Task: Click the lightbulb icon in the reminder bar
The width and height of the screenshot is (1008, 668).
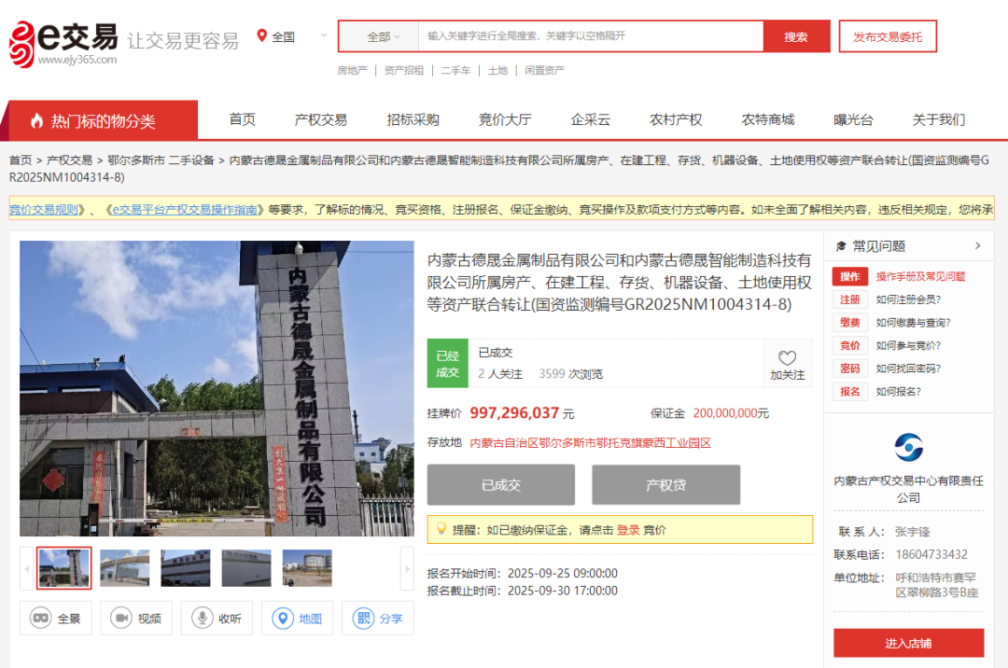Action: (x=441, y=529)
